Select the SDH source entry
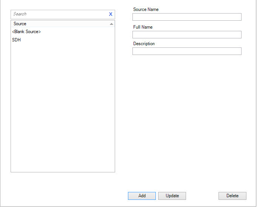 pos(17,40)
